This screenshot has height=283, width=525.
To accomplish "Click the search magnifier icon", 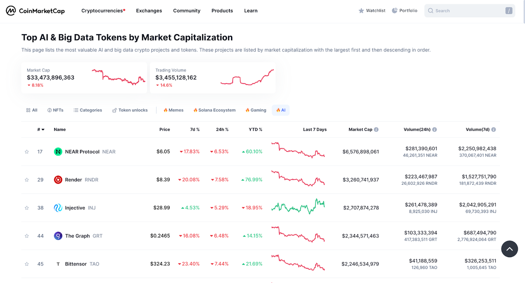I will [x=430, y=10].
